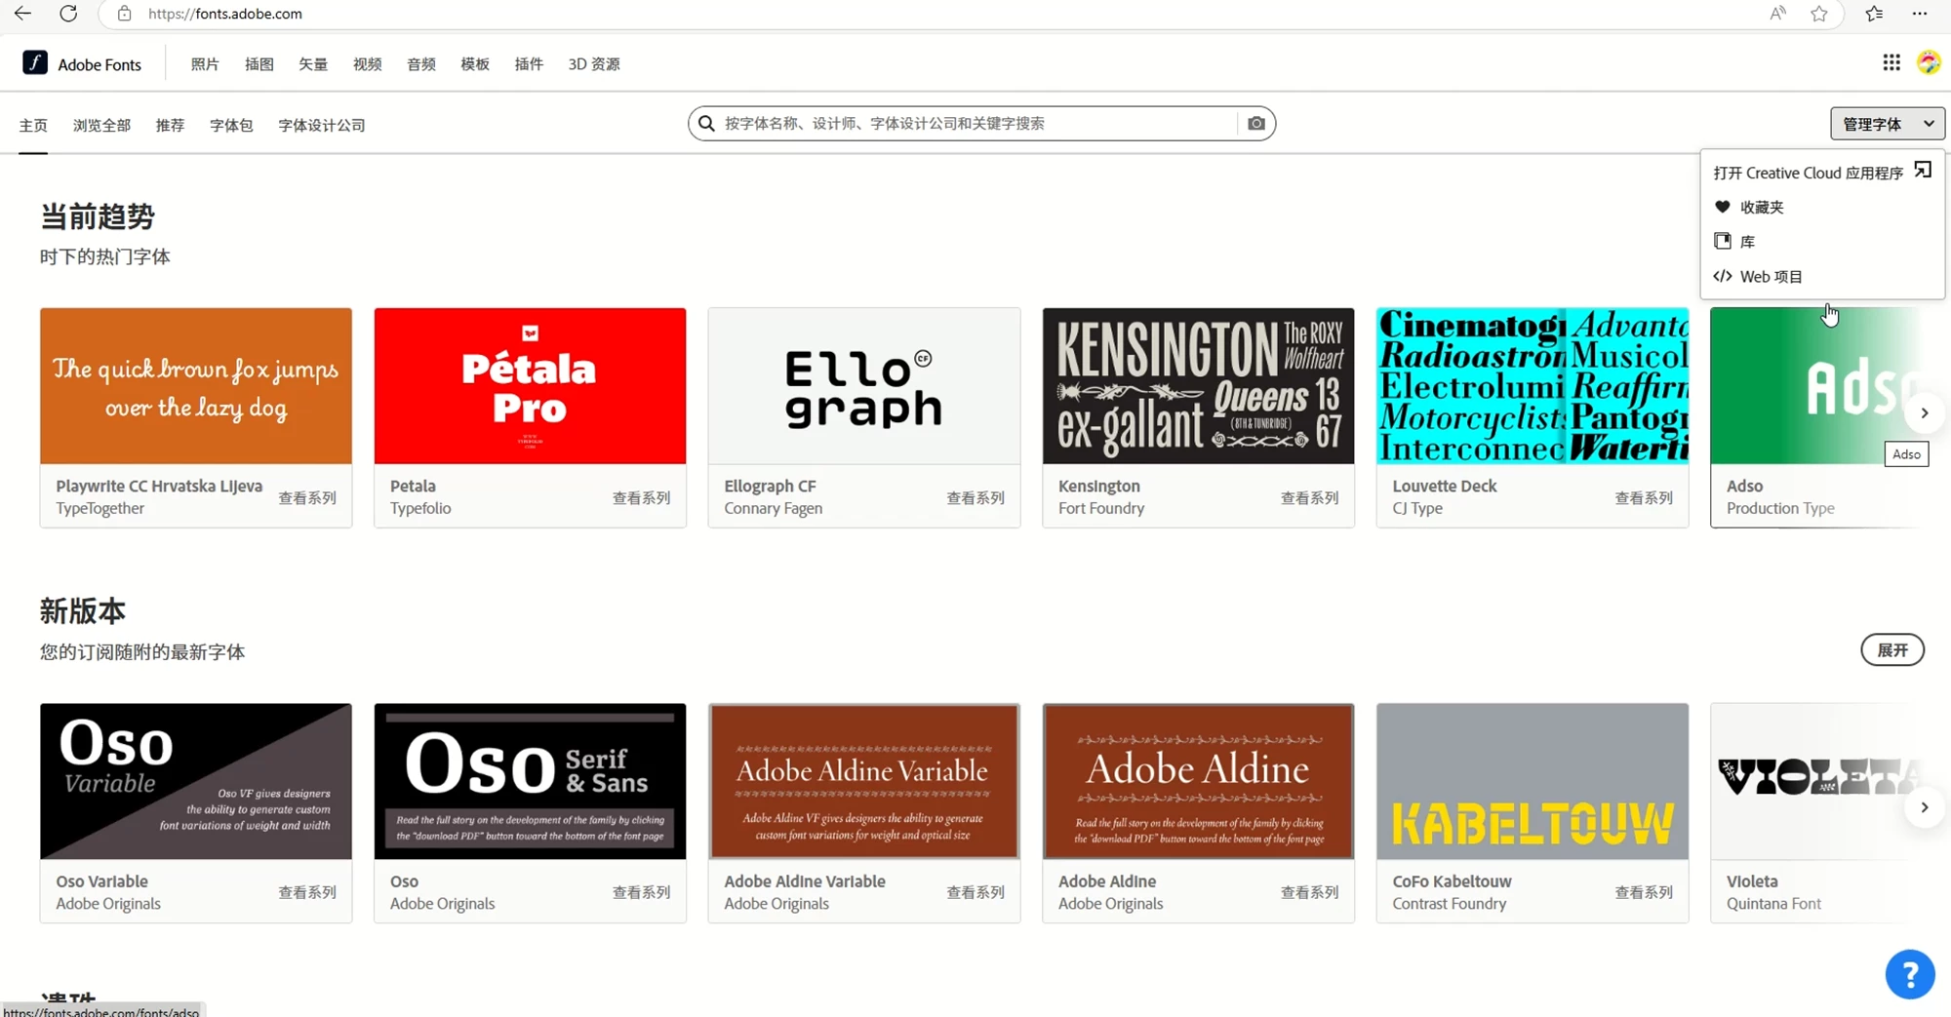Advance the 当前趋势 carousel with right arrow
This screenshot has height=1017, width=1951.
pyautogui.click(x=1925, y=413)
